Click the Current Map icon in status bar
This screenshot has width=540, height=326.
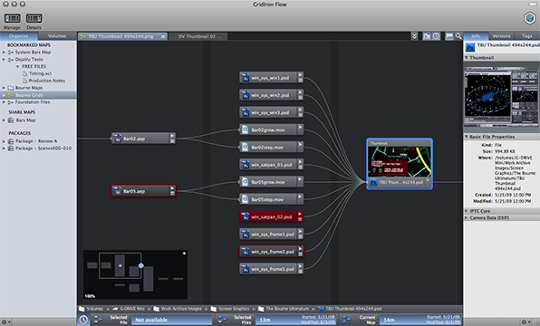[346, 320]
